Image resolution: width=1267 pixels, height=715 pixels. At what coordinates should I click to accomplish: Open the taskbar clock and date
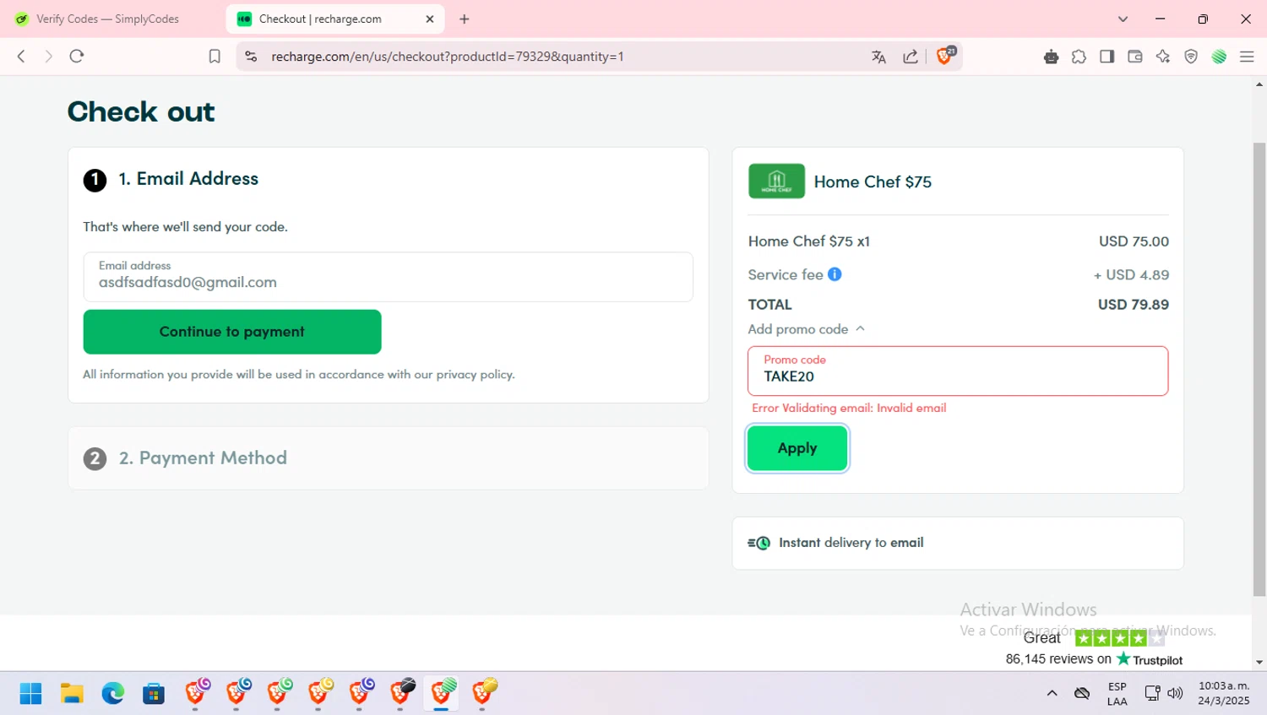(1223, 693)
